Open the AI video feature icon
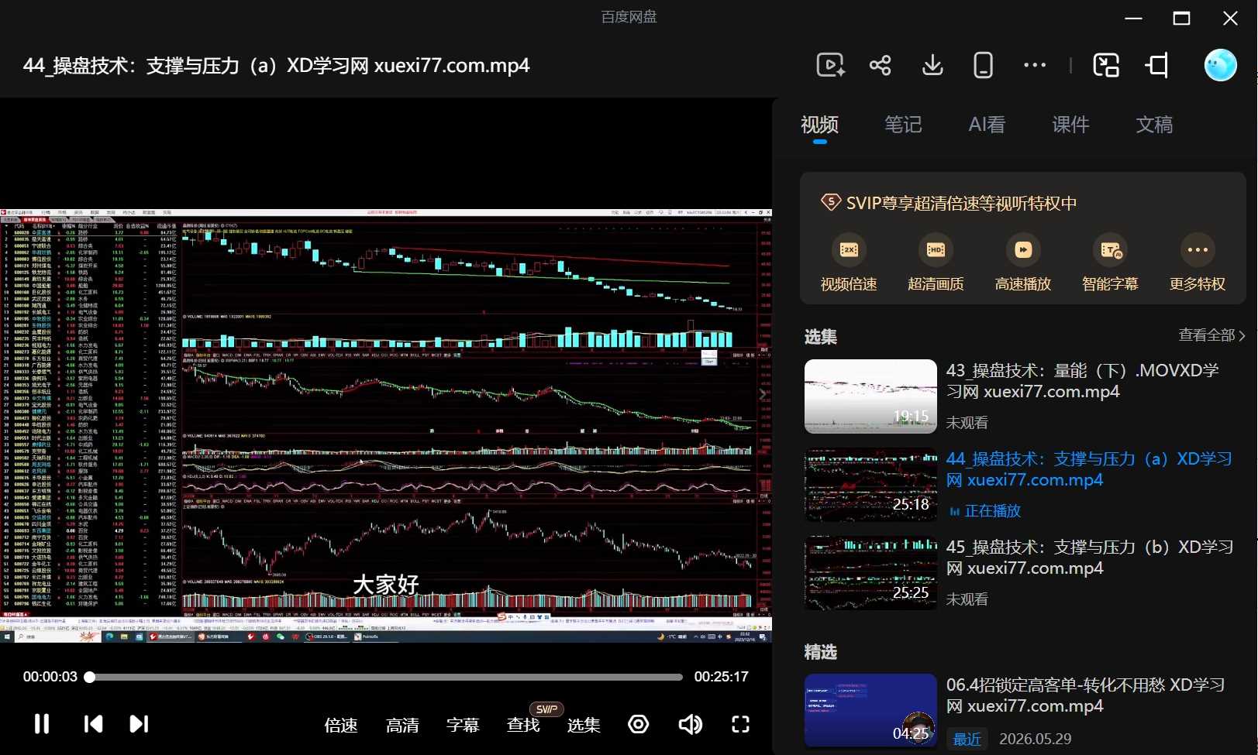This screenshot has height=755, width=1258. point(830,65)
